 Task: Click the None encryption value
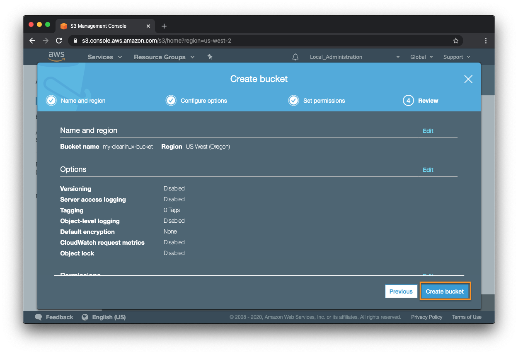[x=170, y=232]
